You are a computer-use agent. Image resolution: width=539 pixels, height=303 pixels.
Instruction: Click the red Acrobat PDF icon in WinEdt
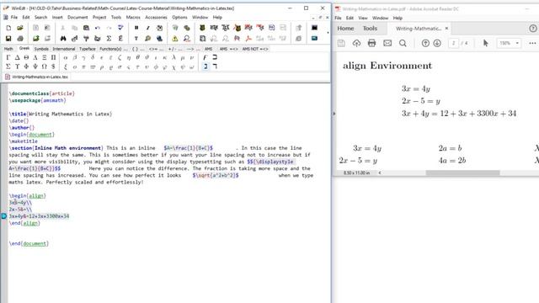pyautogui.click(x=248, y=39)
